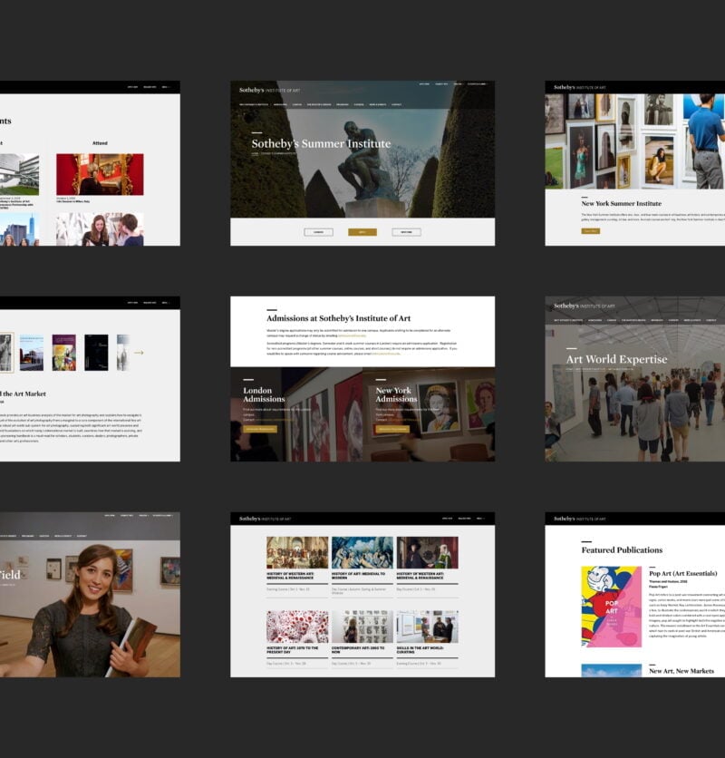Click the smiling woman holding books hero image
This screenshot has height=758, width=725.
coord(90,609)
